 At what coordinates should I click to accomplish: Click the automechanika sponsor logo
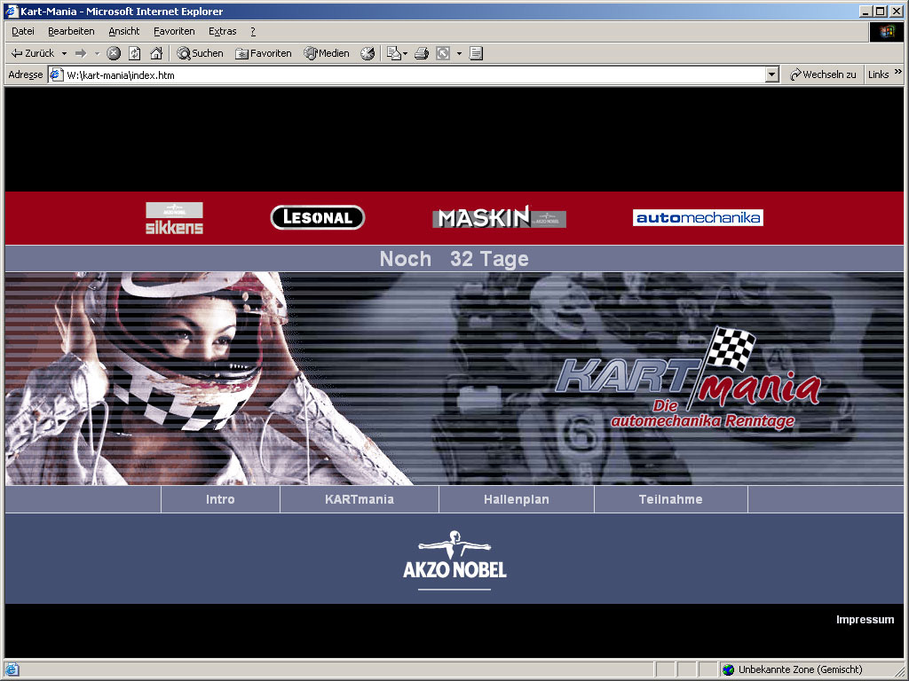pyautogui.click(x=698, y=217)
